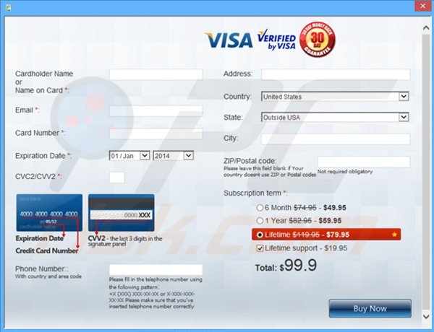Click the scrollbar down arrow
The height and width of the screenshot is (332, 434).
pyautogui.click(x=426, y=317)
